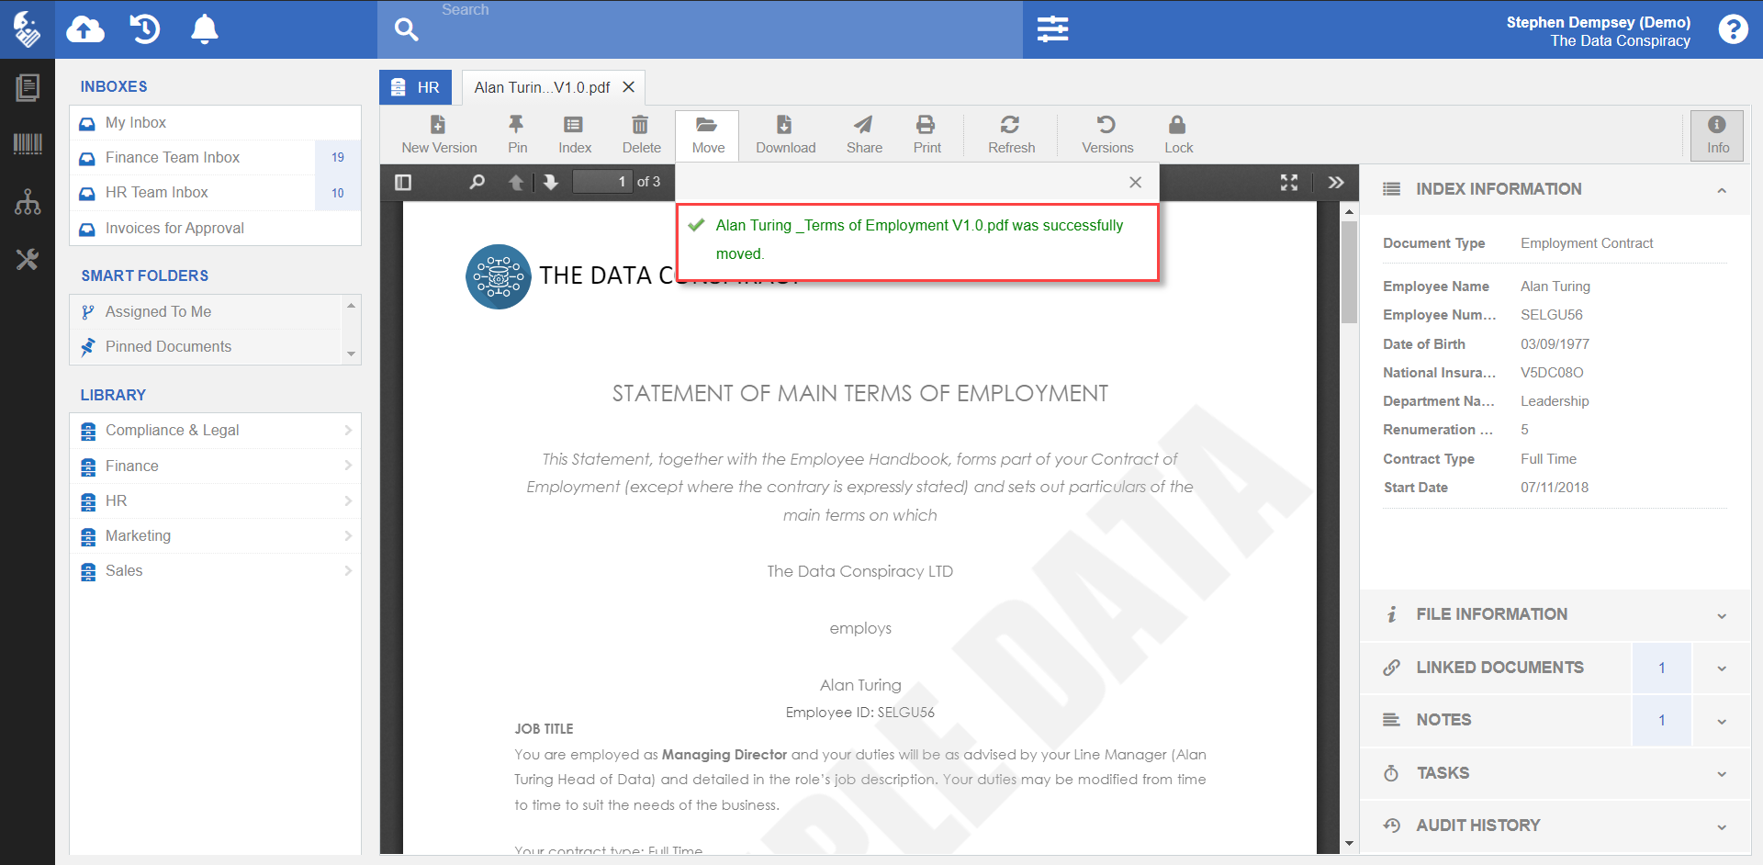This screenshot has width=1763, height=865.
Task: Open Versions list
Action: [1107, 135]
